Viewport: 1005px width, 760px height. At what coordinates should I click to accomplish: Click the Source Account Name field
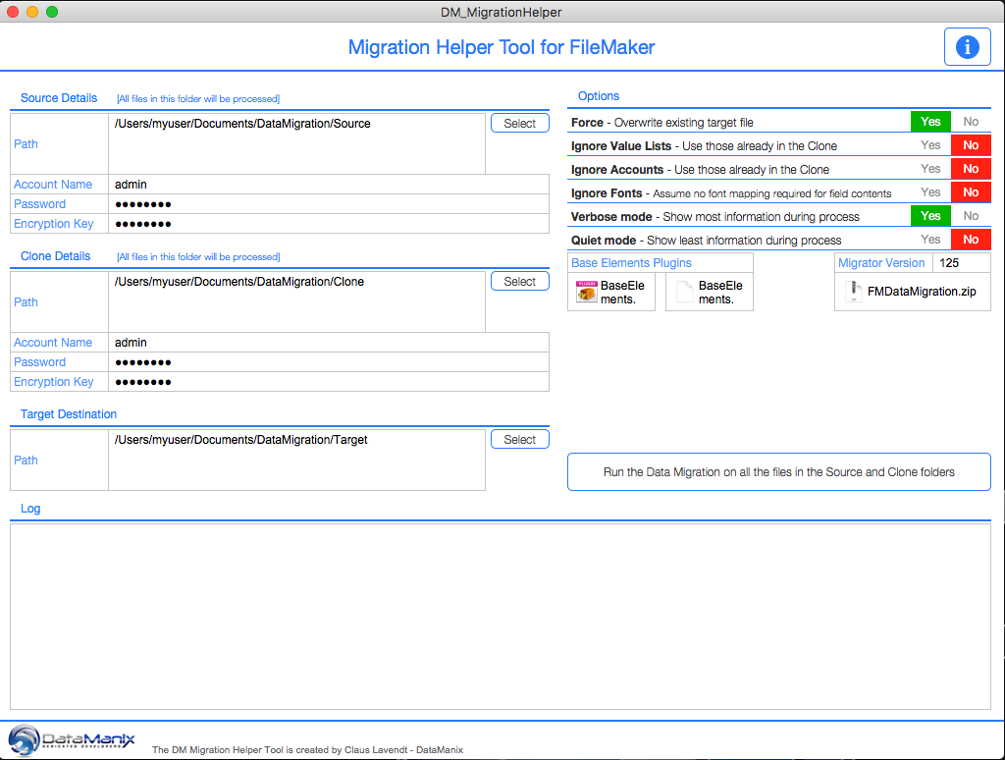click(x=329, y=185)
